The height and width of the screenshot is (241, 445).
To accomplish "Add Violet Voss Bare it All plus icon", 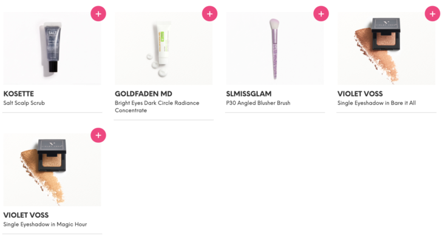I will [432, 13].
